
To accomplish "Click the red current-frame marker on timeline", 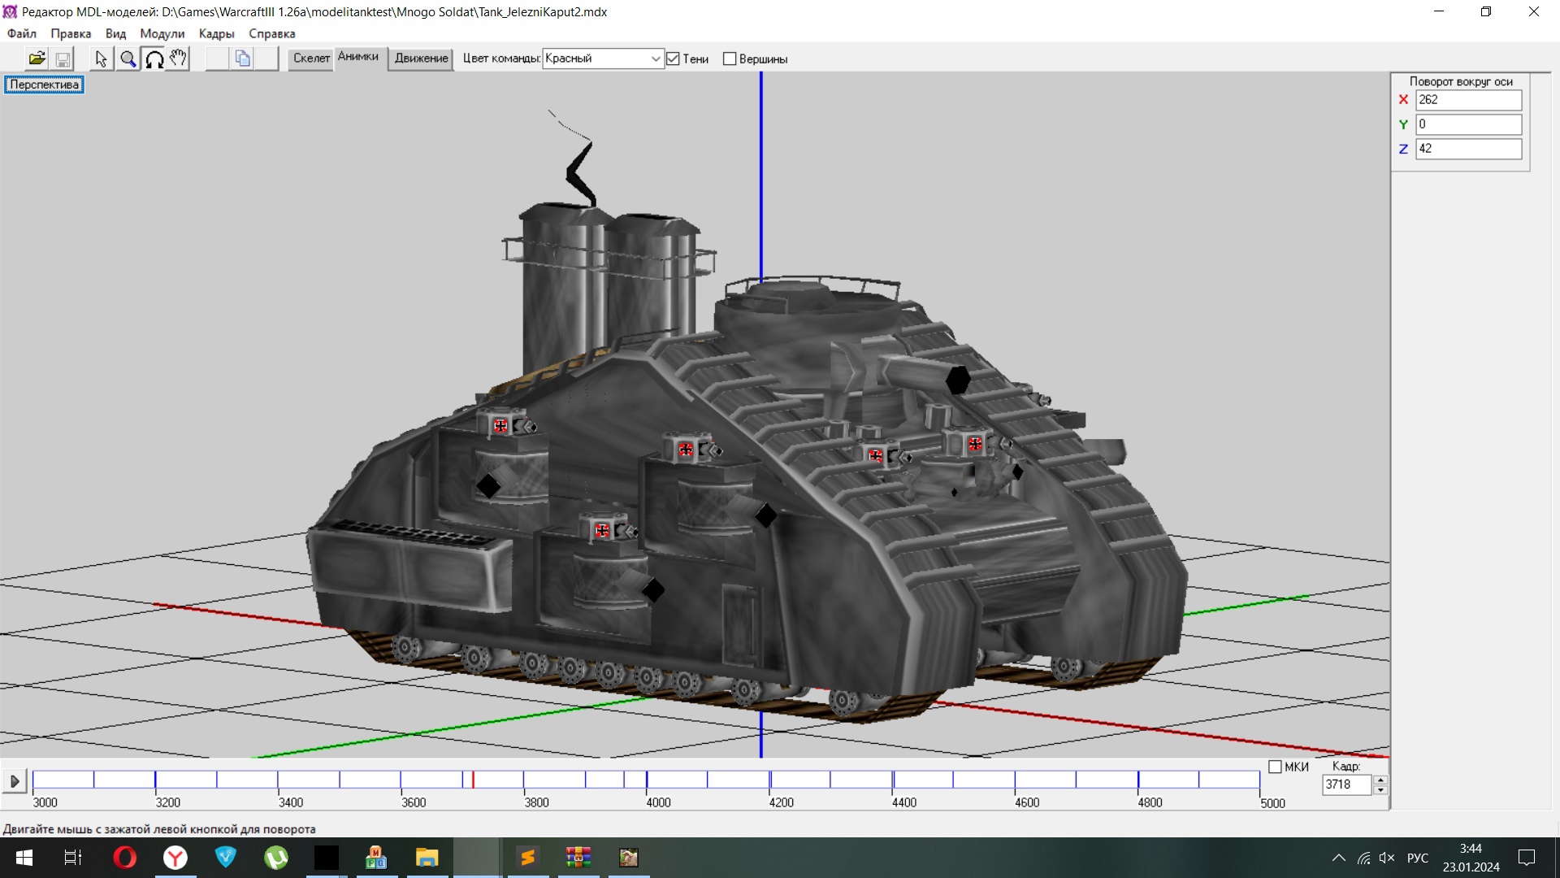I will click(x=473, y=780).
